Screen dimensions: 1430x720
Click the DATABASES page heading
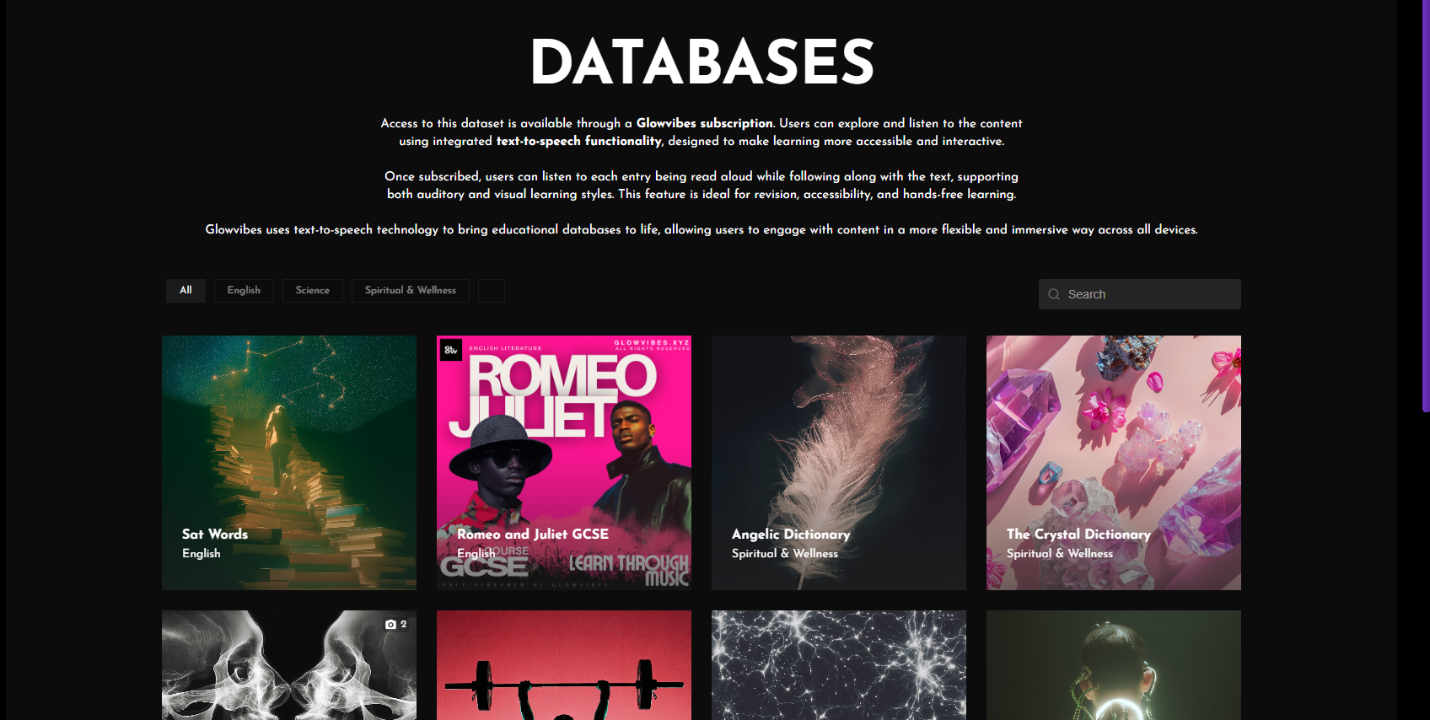click(702, 62)
